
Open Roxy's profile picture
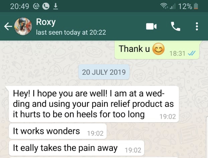point(23,26)
